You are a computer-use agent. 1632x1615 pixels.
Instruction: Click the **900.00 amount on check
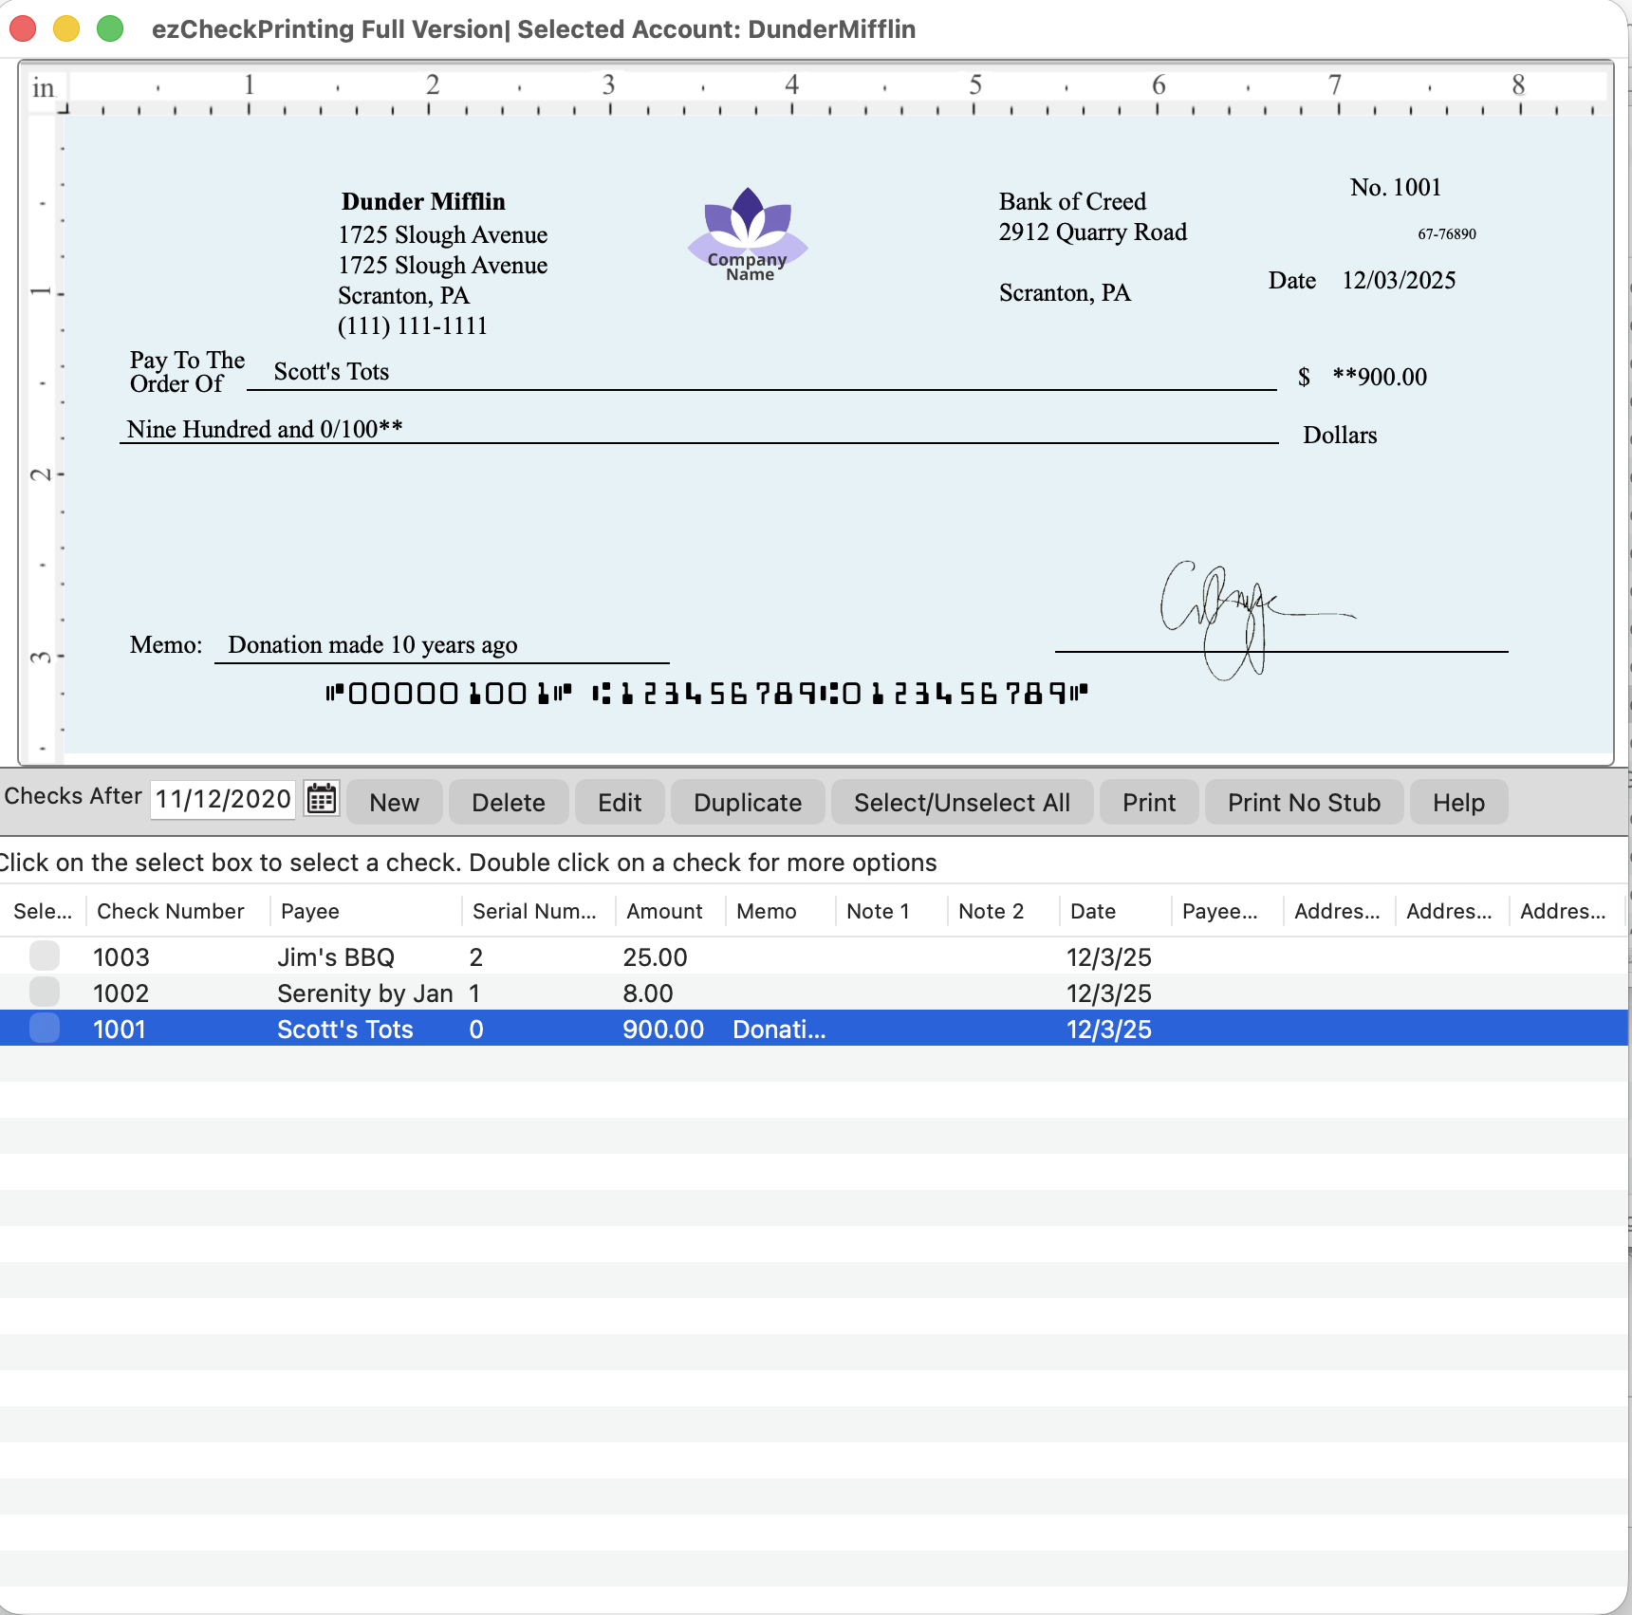(1380, 377)
